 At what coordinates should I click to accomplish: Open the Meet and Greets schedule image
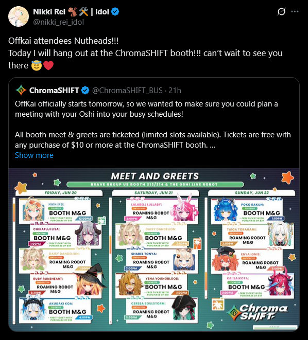[x=154, y=249]
